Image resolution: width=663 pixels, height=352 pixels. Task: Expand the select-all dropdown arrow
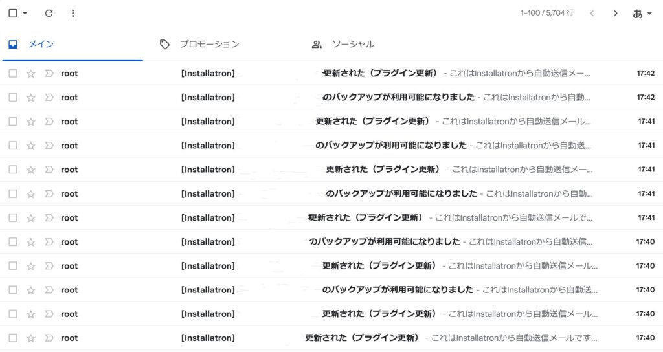25,13
